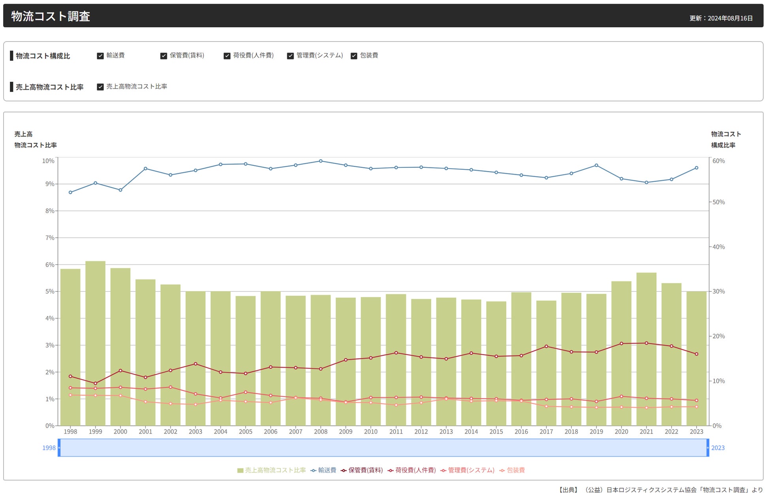770x498 pixels.
Task: Click the 物流コスト調査 page title
Action: coord(51,16)
